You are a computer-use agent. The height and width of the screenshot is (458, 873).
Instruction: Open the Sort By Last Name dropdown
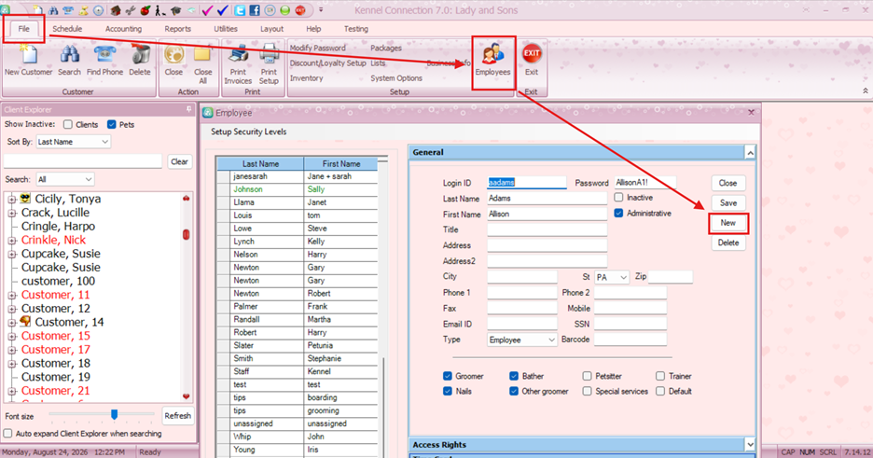[74, 142]
